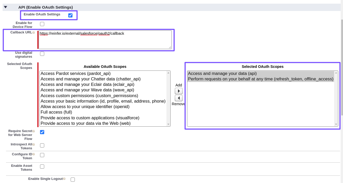The height and width of the screenshot is (183, 343).
Task: Uncheck the Enable OAuth Settings checkbox
Action: (x=70, y=15)
